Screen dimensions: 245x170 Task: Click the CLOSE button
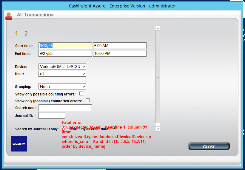209,146
